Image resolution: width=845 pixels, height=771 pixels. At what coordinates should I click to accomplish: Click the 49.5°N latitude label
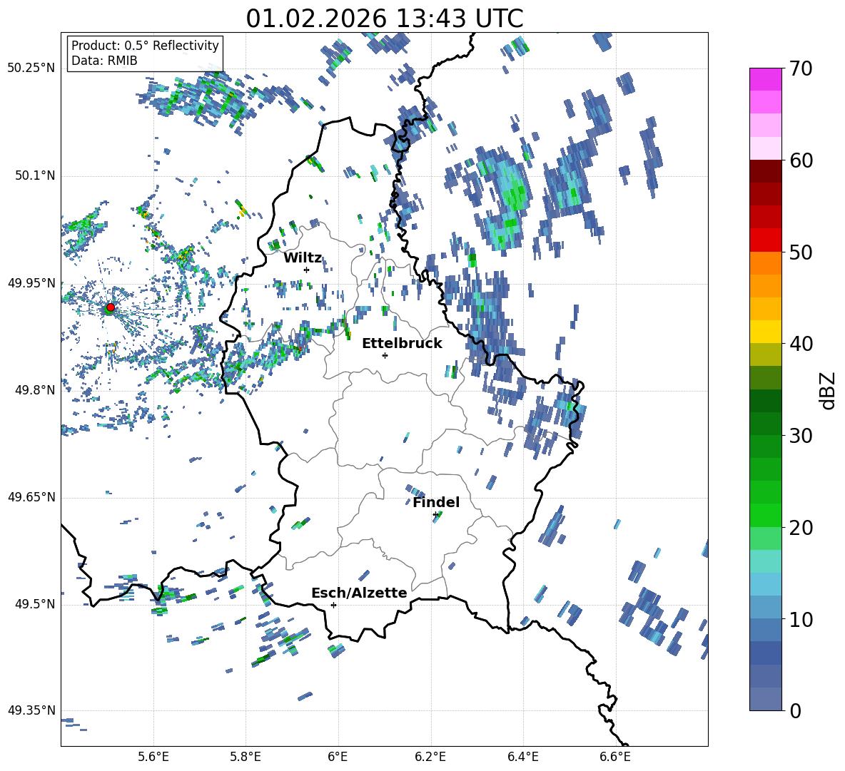pyautogui.click(x=35, y=604)
